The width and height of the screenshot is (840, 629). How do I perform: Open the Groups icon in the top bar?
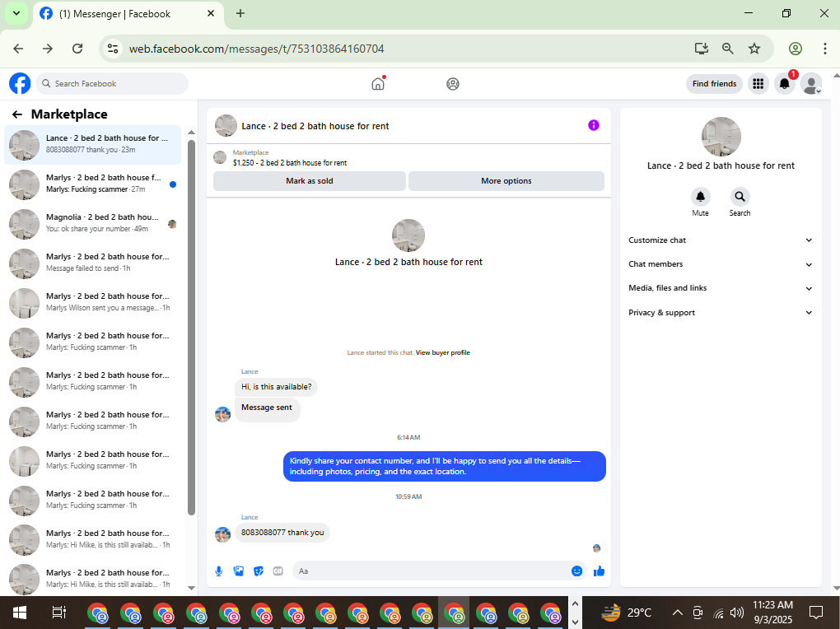pos(453,84)
